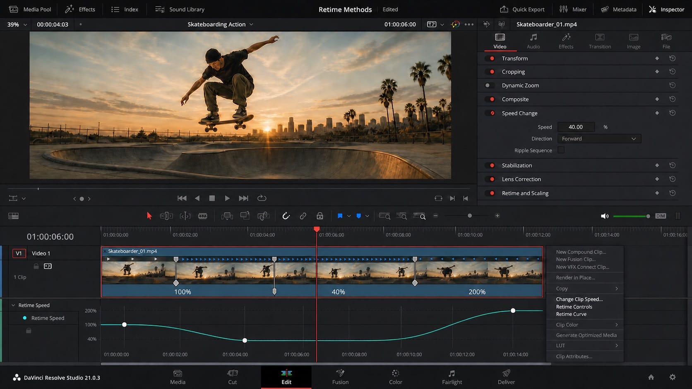Image resolution: width=692 pixels, height=389 pixels.
Task: Enable the Dynamic Zoom toggle
Action: click(x=489, y=86)
